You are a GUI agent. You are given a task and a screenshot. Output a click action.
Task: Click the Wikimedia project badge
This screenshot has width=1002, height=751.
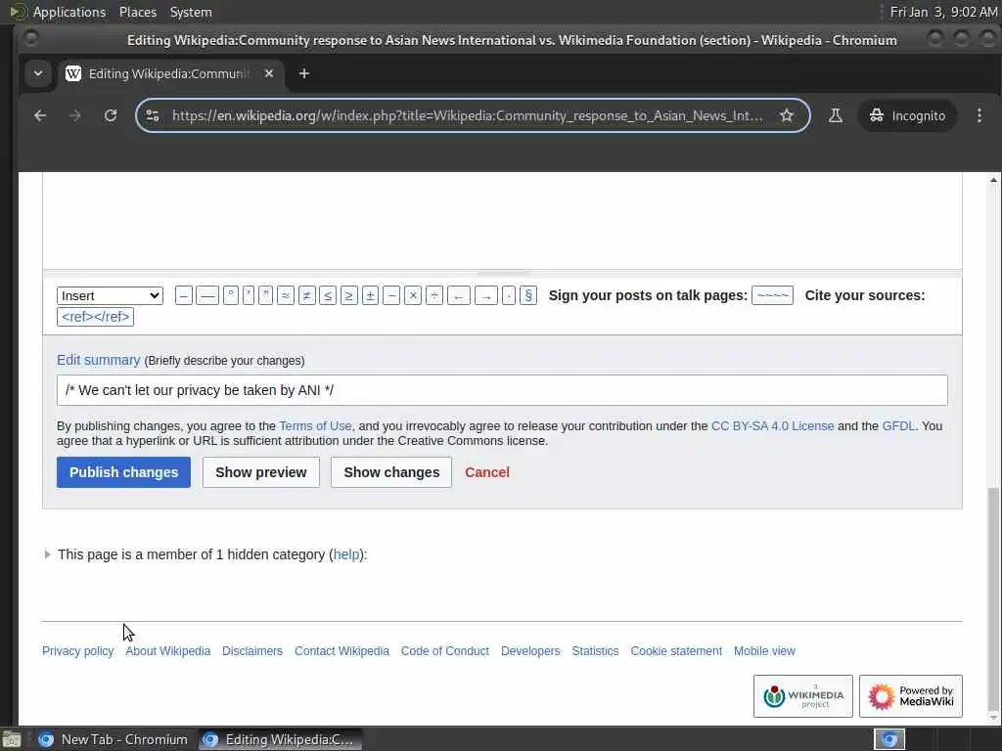tap(803, 696)
